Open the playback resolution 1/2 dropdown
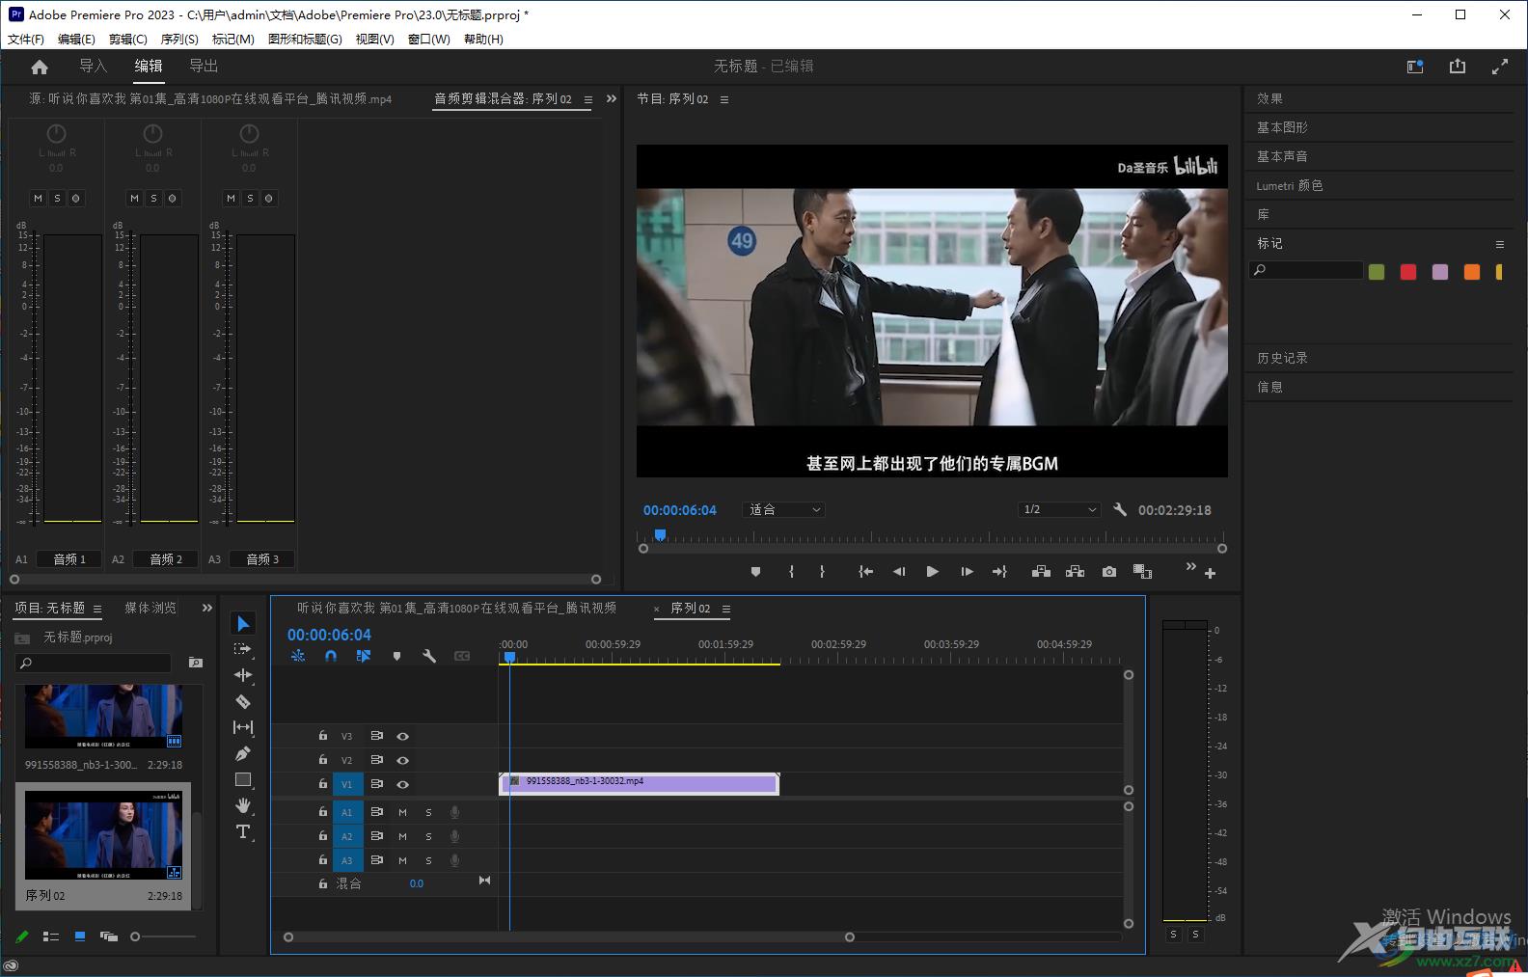The width and height of the screenshot is (1528, 977). click(x=1059, y=509)
